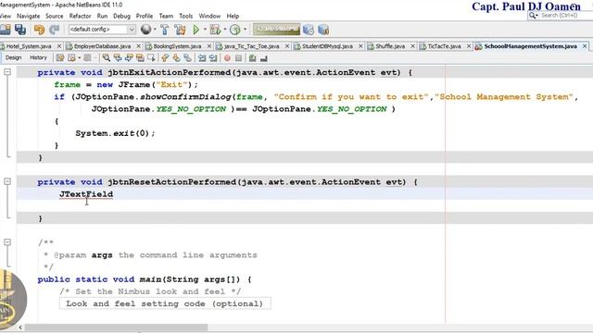Close the BookingSystem.java tab
The width and height of the screenshot is (593, 333).
[209, 46]
